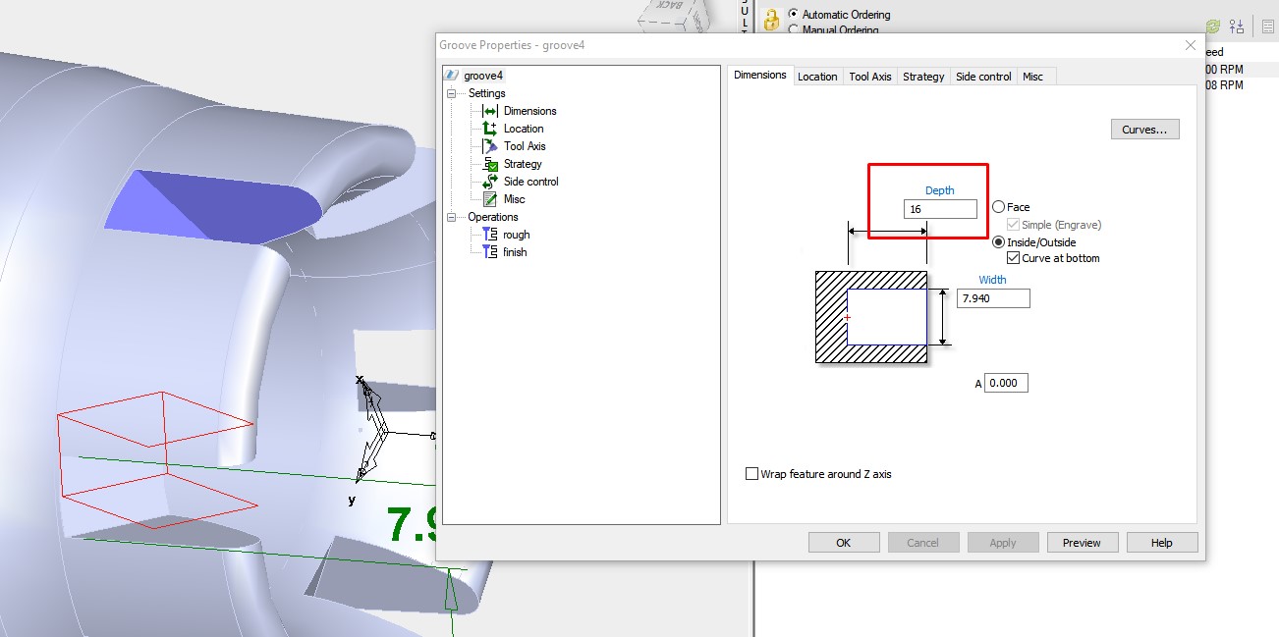Collapse the Operations tree node
The height and width of the screenshot is (637, 1279).
coord(450,216)
